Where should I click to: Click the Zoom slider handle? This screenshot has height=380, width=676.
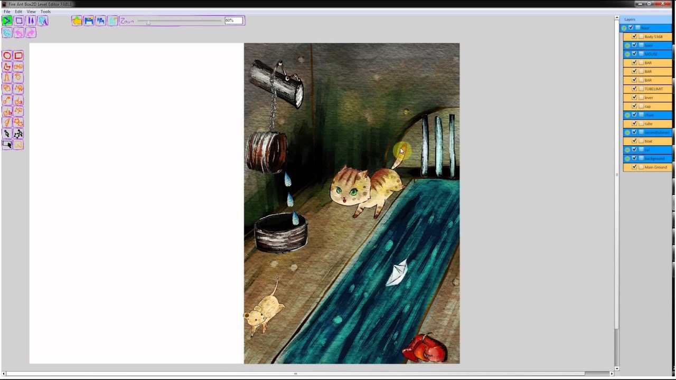tap(148, 22)
